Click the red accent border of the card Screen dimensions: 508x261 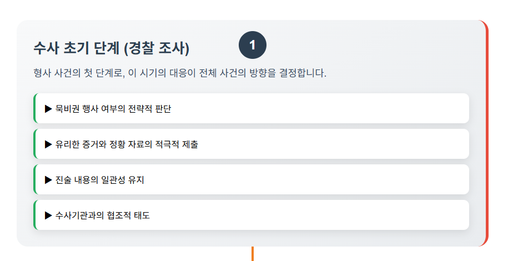pyautogui.click(x=486, y=133)
